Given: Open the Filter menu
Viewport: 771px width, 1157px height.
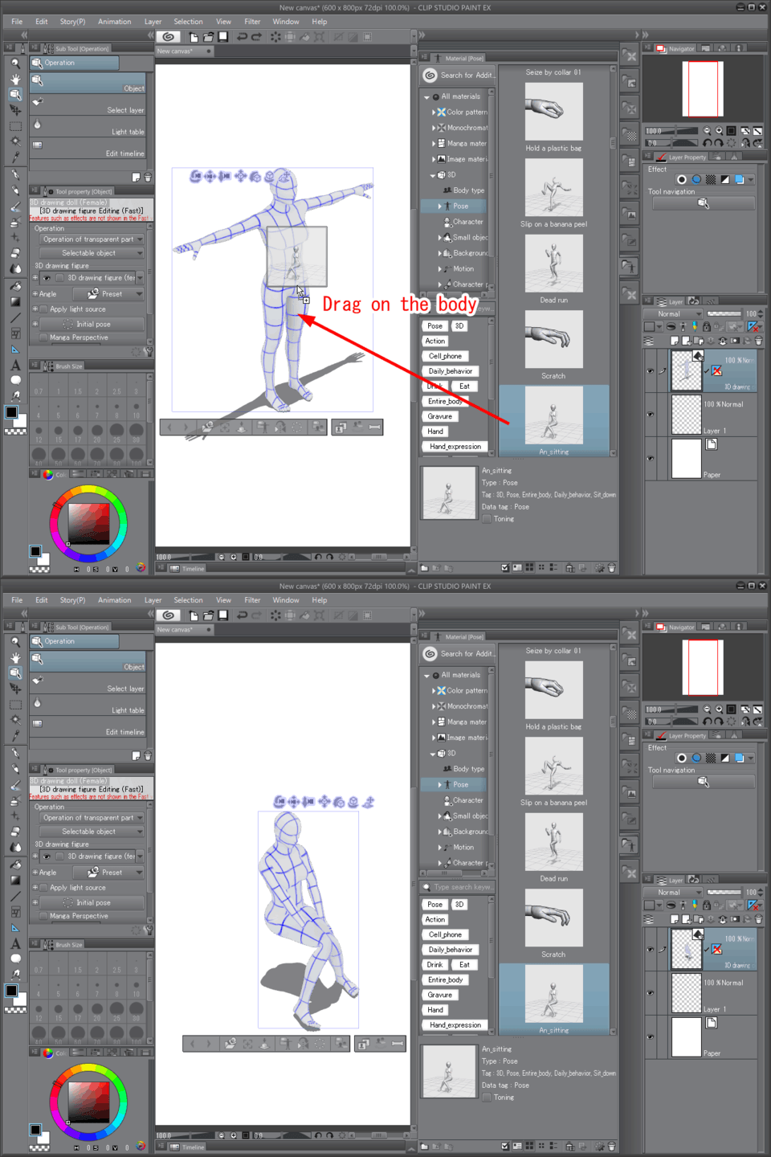Looking at the screenshot, I should coord(252,22).
